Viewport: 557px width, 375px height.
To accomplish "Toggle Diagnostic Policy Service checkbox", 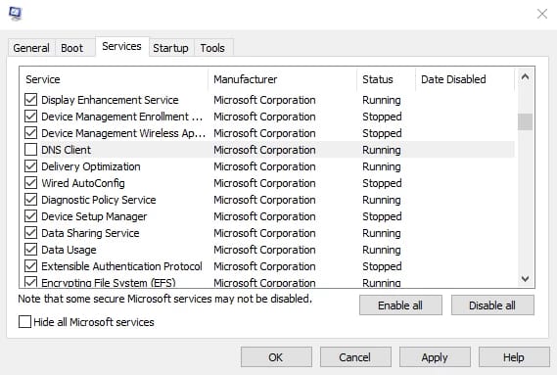I will click(31, 200).
